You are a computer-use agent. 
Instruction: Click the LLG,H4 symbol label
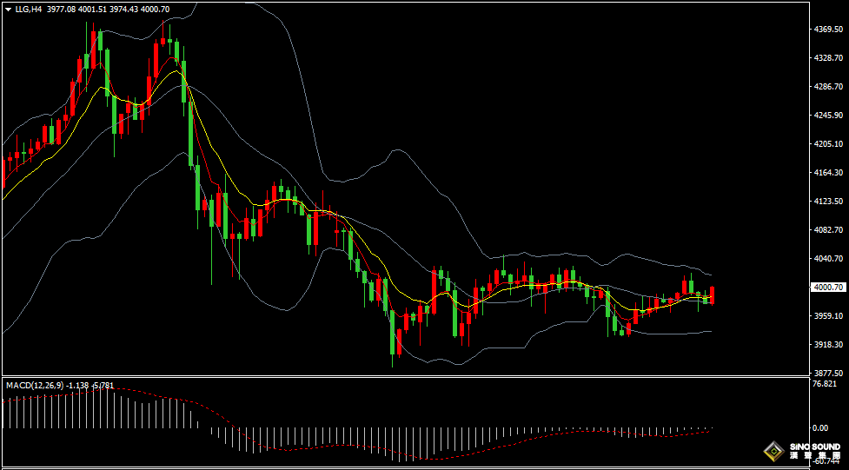pyautogui.click(x=29, y=9)
